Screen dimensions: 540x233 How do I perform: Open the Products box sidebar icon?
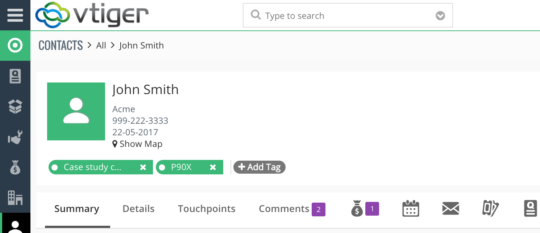(x=15, y=107)
